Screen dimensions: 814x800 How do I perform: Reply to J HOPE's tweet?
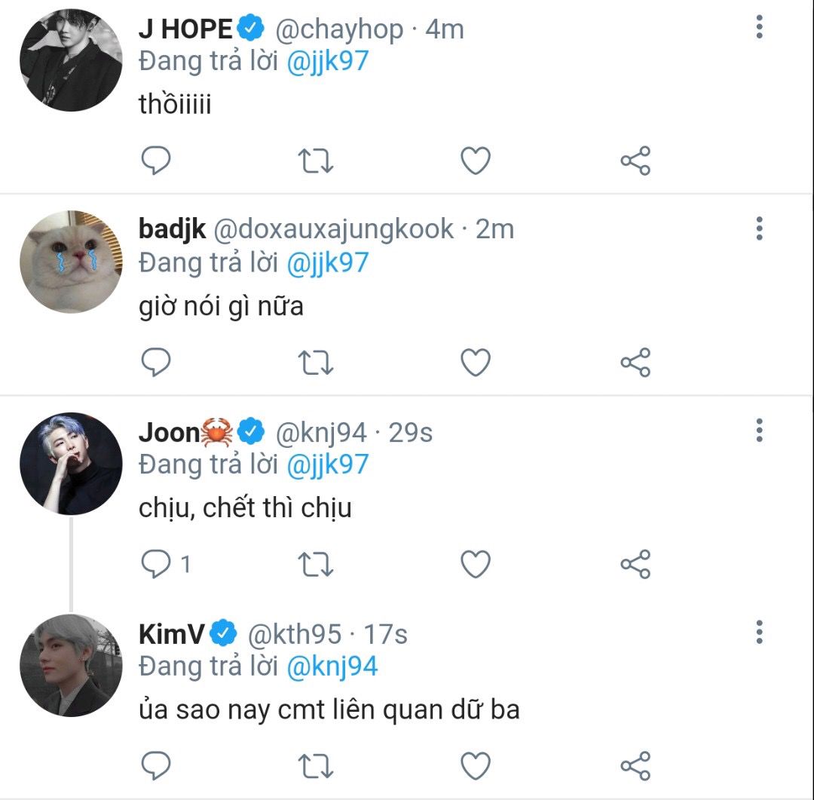tap(157, 161)
